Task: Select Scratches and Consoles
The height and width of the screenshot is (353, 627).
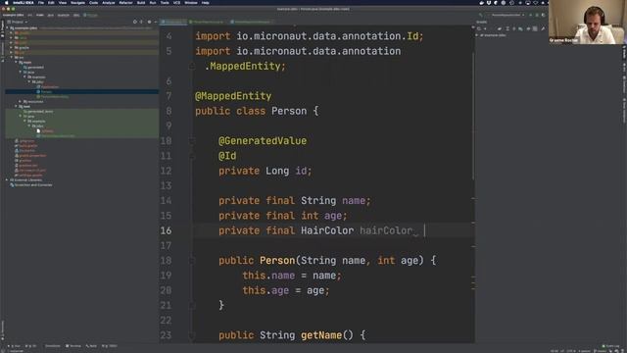Action: 32,185
